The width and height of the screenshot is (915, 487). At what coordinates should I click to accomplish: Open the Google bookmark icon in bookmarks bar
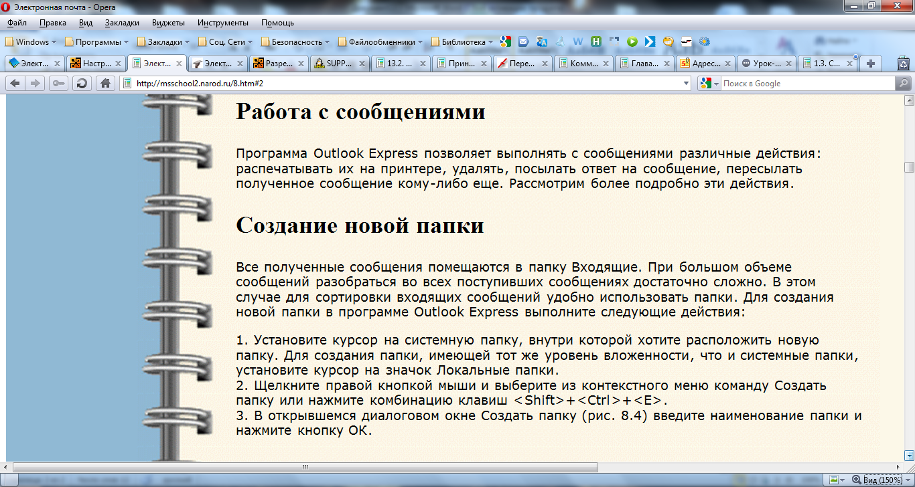point(506,41)
